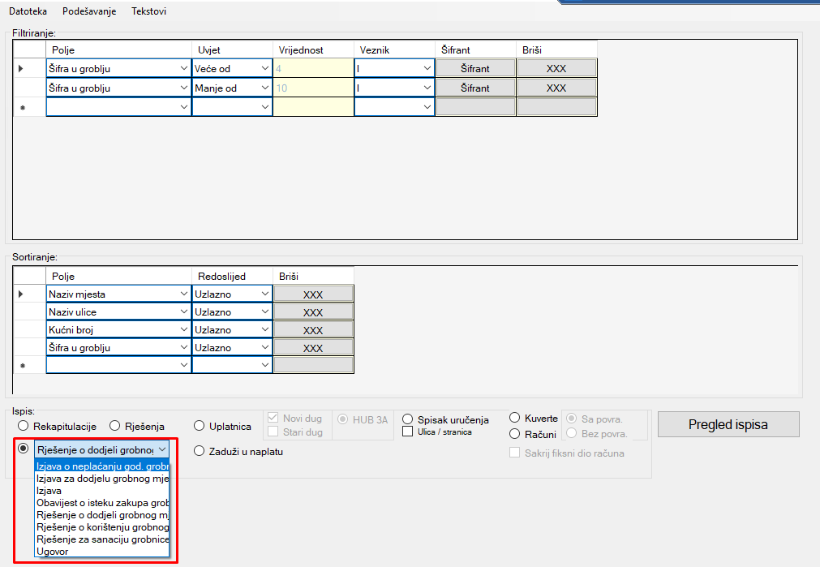Toggle the Ulica / stranica checkbox

(x=408, y=432)
